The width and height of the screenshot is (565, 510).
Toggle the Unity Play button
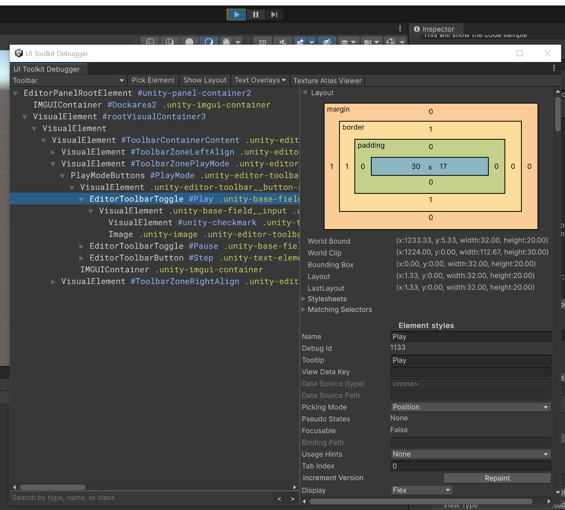click(x=236, y=14)
